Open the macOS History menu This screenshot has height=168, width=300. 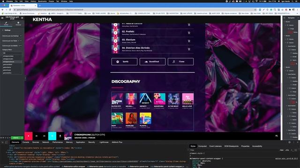(33, 1)
